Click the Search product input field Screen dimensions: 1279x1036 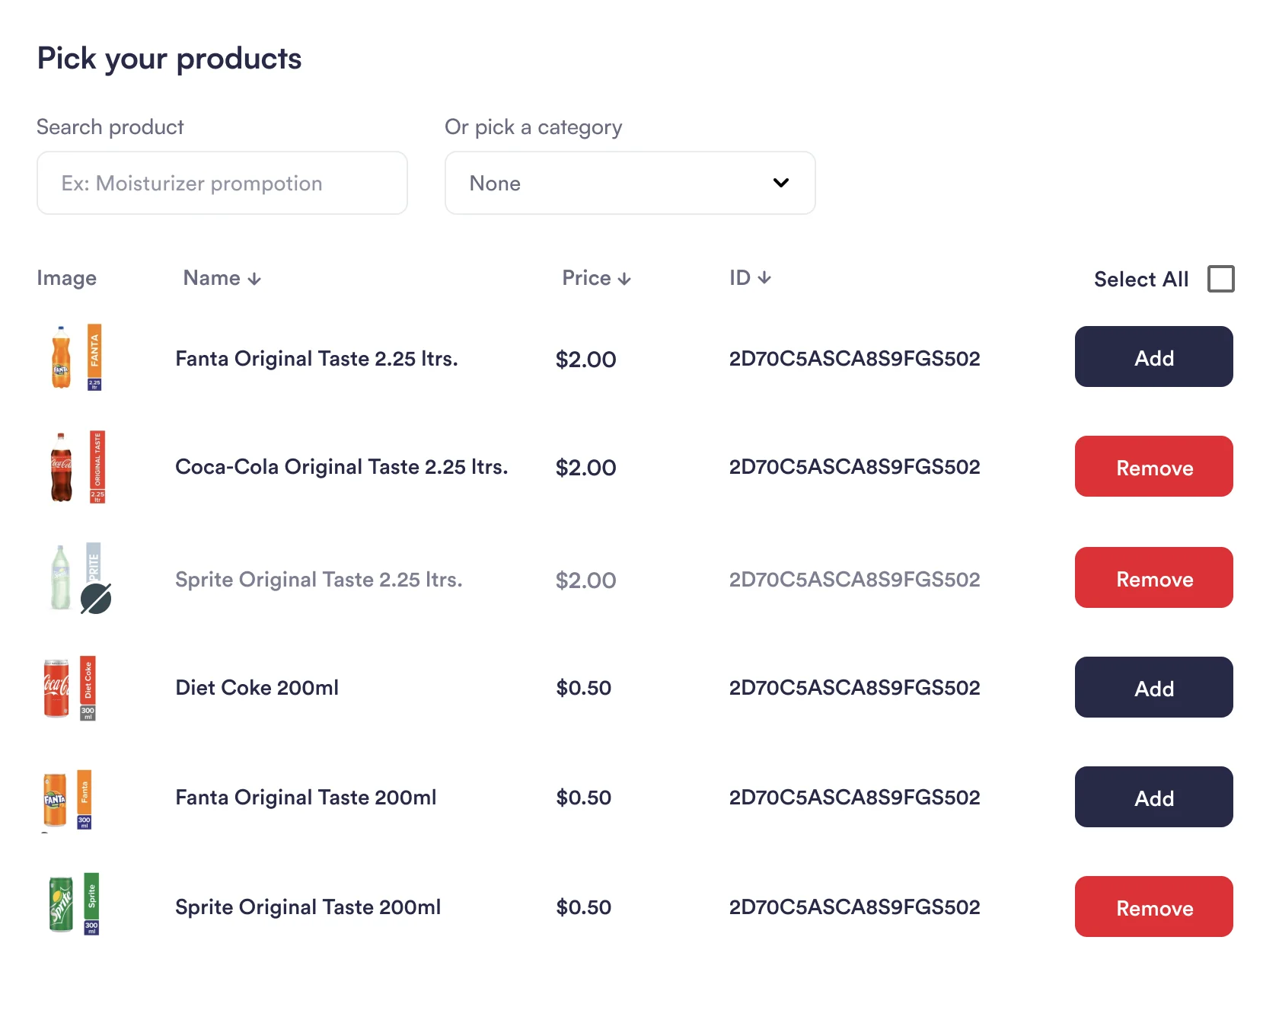coord(222,183)
